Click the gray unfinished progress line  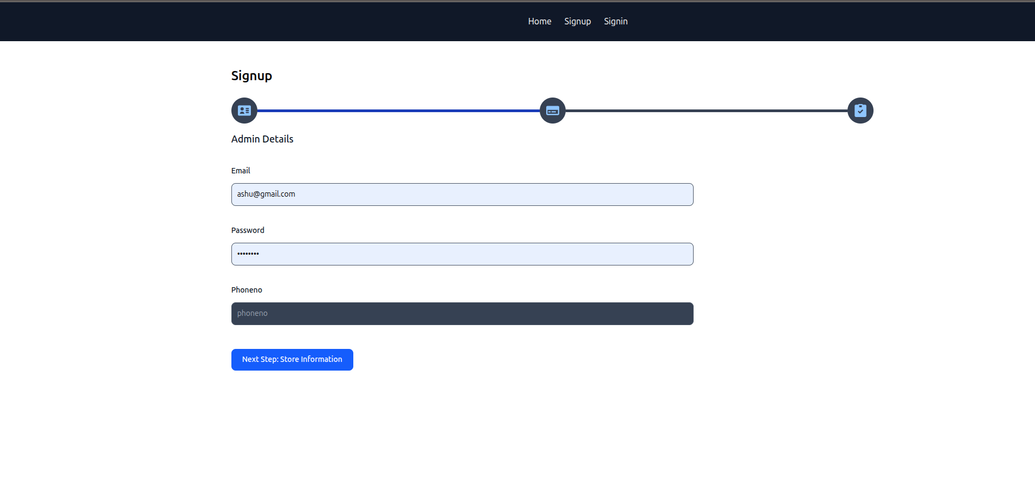point(706,111)
